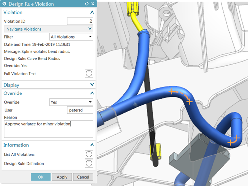Click the User field containing petersd
This screenshot has width=248, height=186.
[80, 110]
